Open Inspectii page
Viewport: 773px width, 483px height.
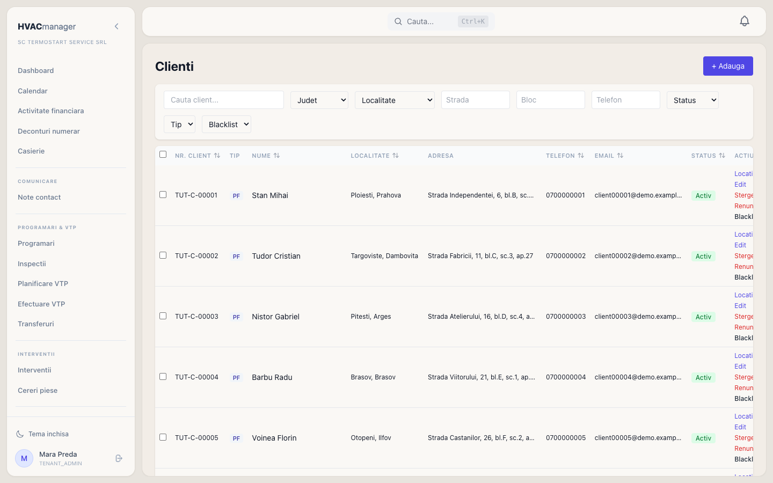tap(32, 264)
